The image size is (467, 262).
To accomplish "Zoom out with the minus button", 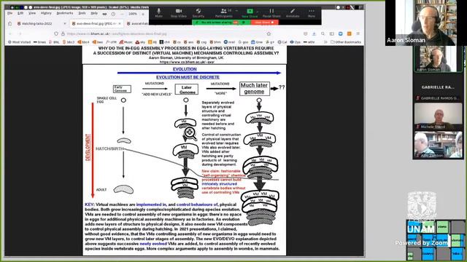I will 122,14.
